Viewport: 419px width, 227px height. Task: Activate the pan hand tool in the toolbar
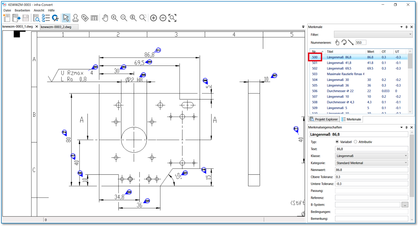click(x=105, y=18)
